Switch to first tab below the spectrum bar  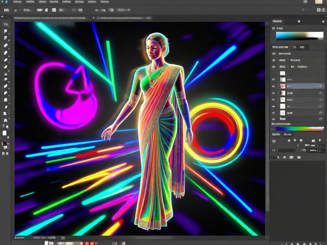[x=276, y=134]
